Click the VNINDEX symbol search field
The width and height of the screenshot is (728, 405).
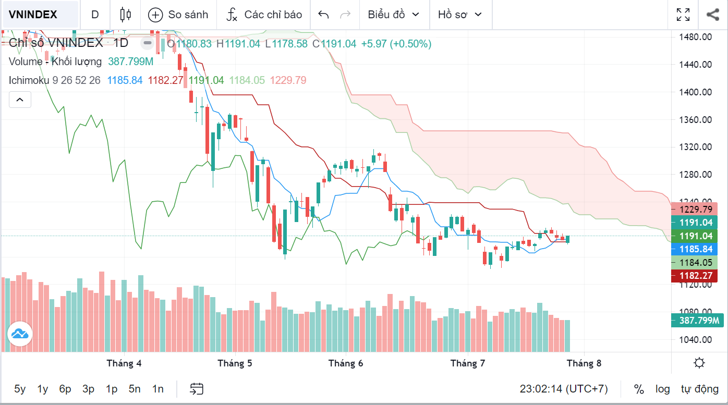click(x=40, y=15)
